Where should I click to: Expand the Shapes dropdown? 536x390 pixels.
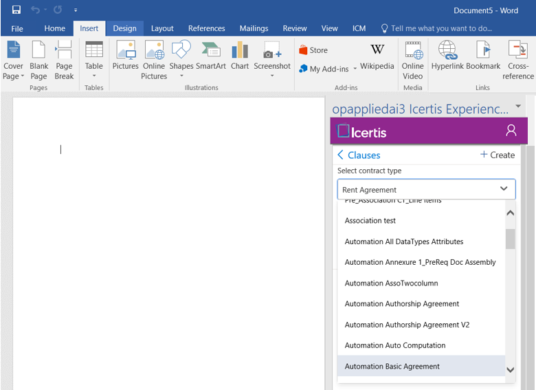(x=181, y=76)
